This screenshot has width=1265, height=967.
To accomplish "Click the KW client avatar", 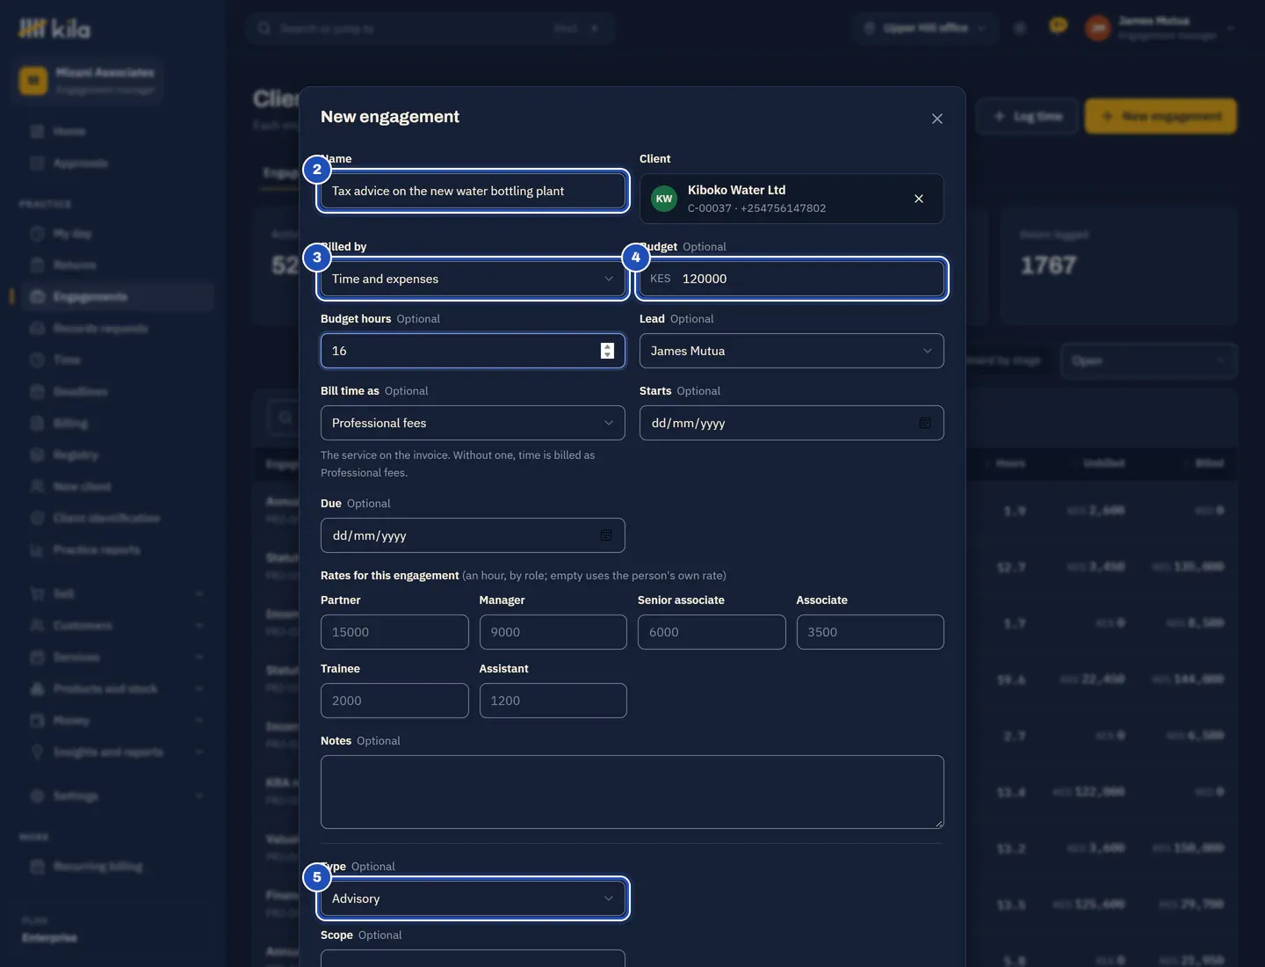I will tap(664, 199).
